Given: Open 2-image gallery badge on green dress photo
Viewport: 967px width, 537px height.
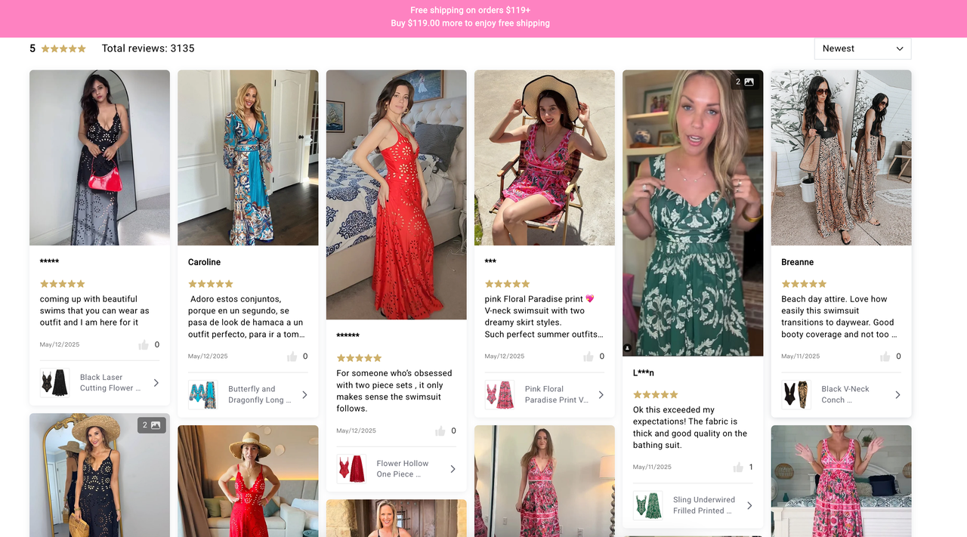Looking at the screenshot, I should point(744,82).
